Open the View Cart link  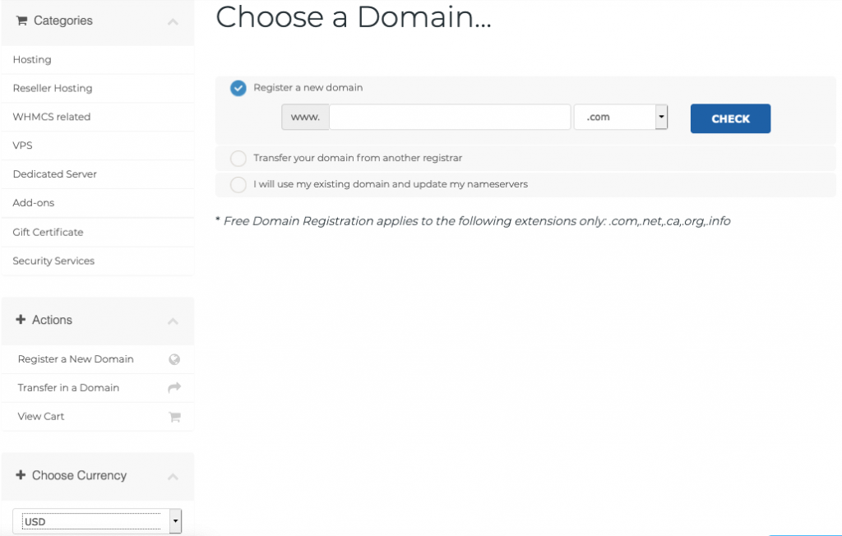pos(41,417)
